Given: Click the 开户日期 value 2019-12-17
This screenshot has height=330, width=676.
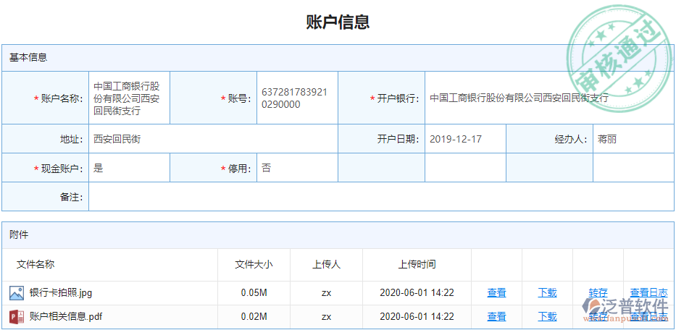Looking at the screenshot, I should (x=456, y=139).
